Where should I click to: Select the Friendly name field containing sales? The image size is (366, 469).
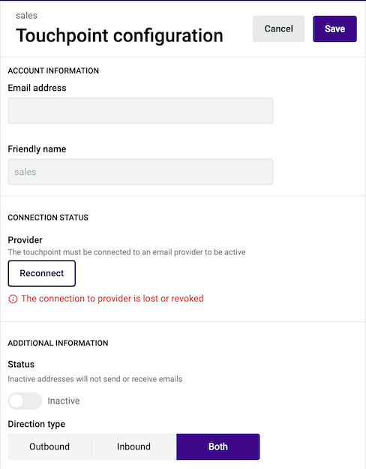click(140, 172)
